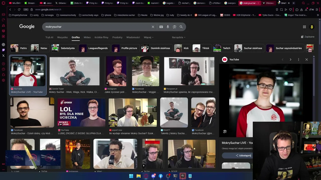Expand the Więcej search menu
Image resolution: width=321 pixels, height=180 pixels.
(148, 37)
